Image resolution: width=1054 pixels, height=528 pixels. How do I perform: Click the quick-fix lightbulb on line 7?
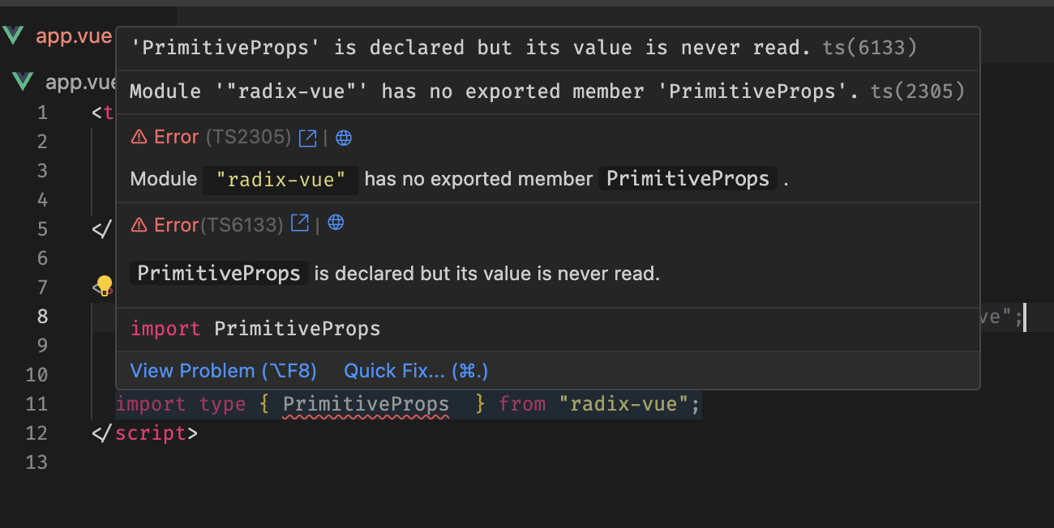(104, 286)
